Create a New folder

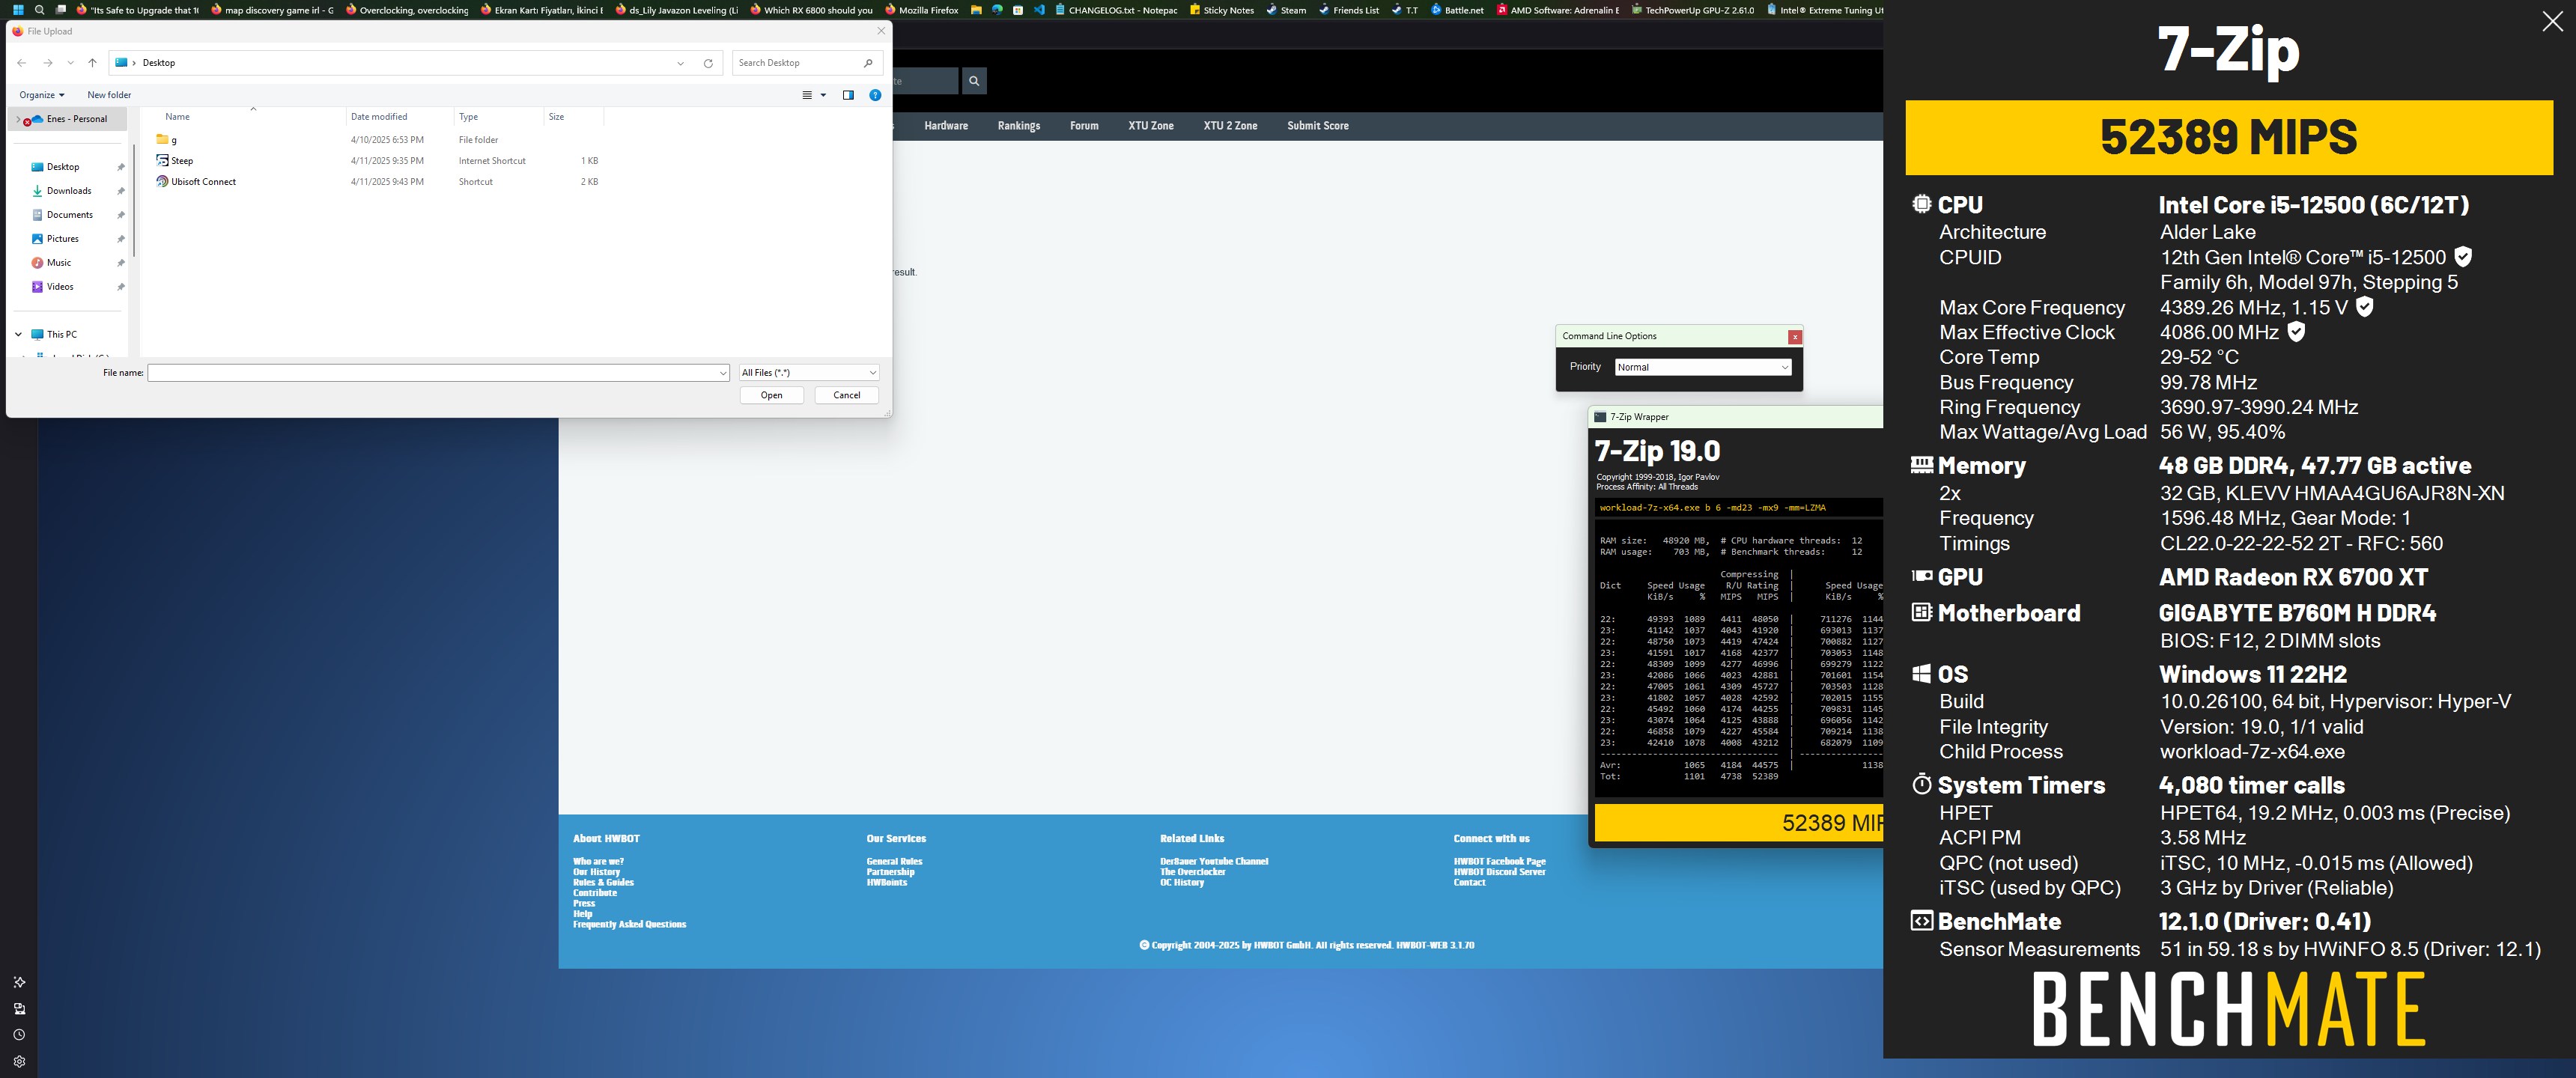109,95
